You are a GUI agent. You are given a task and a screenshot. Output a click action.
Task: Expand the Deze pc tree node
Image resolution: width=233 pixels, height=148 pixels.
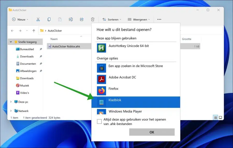tap(11, 102)
